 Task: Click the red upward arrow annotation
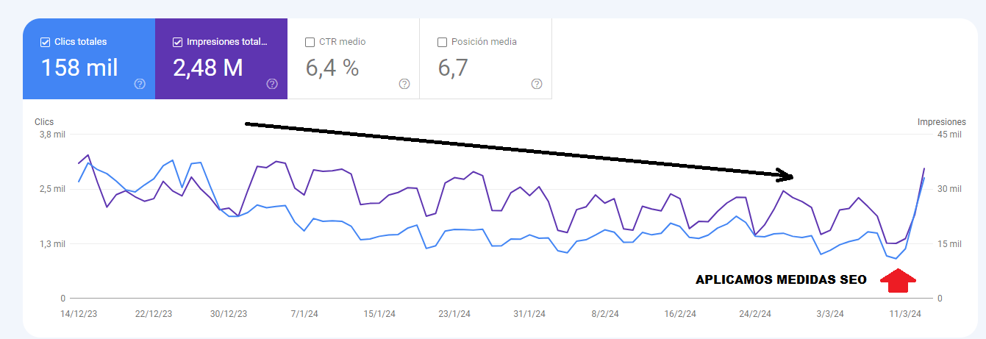[x=897, y=279]
